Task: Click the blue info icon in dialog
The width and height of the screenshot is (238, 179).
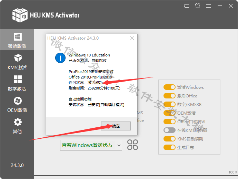Action: pyautogui.click(x=60, y=58)
